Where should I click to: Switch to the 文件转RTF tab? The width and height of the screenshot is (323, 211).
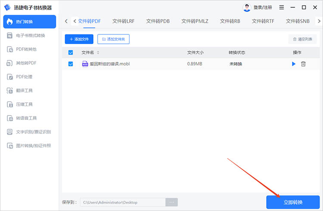click(263, 21)
